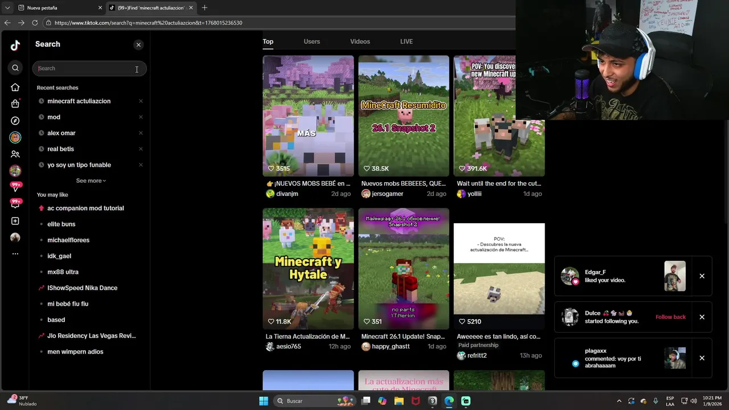This screenshot has width=729, height=410.
Task: Open the 'POV: Descubres la nueva actualización' video
Action: coord(499,269)
